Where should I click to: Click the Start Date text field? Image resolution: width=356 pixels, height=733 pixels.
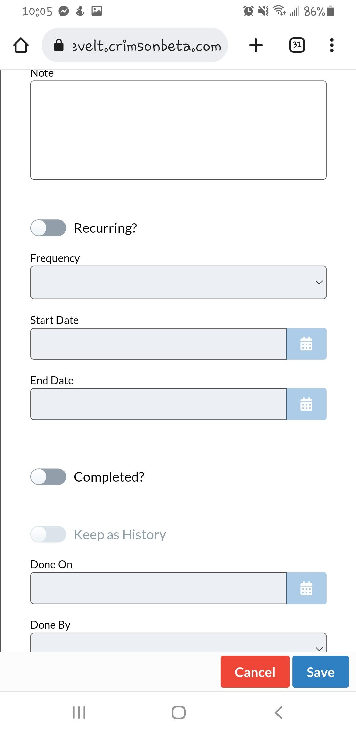[x=159, y=344]
